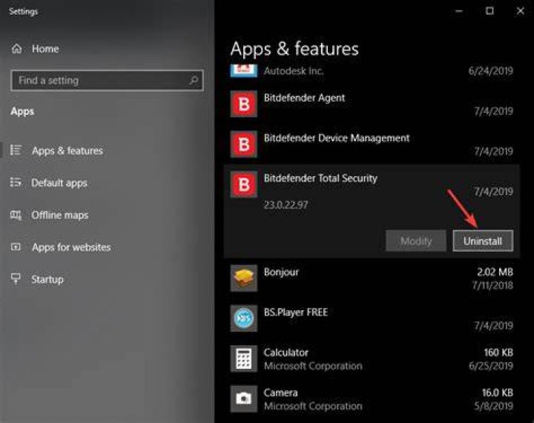534x423 pixels.
Task: Open Startup apps settings
Action: tap(47, 280)
